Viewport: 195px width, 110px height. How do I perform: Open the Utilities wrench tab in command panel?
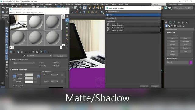186,22
